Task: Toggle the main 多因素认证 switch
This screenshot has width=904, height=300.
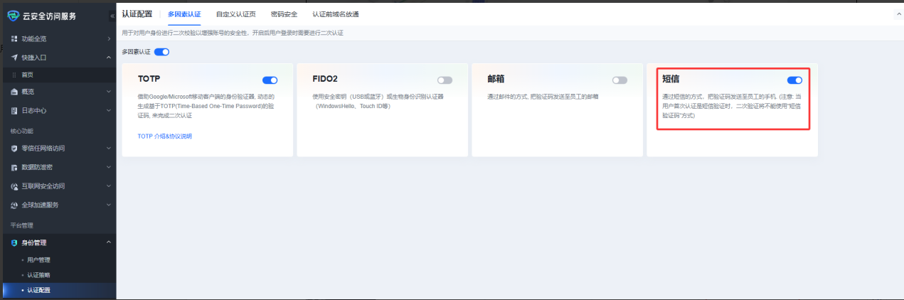Action: click(161, 52)
